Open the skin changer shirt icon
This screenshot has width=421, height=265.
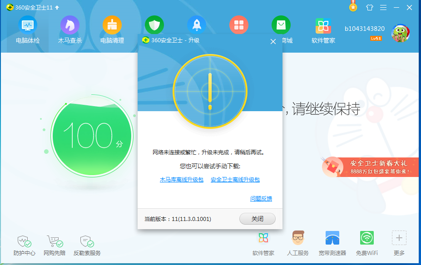pyautogui.click(x=369, y=8)
